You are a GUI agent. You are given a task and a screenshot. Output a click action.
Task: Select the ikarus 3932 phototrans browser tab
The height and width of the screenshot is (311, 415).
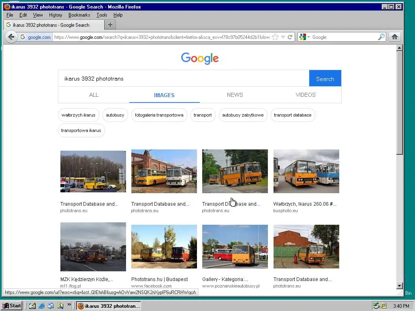tap(54, 25)
